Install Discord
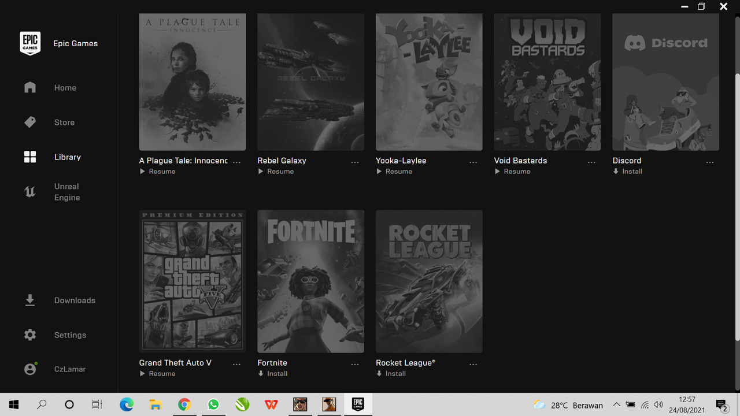 (x=628, y=172)
